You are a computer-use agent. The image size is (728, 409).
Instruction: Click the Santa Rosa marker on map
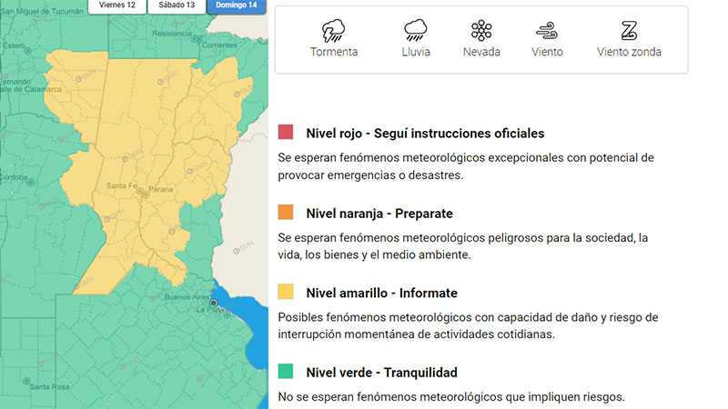[x=25, y=380]
